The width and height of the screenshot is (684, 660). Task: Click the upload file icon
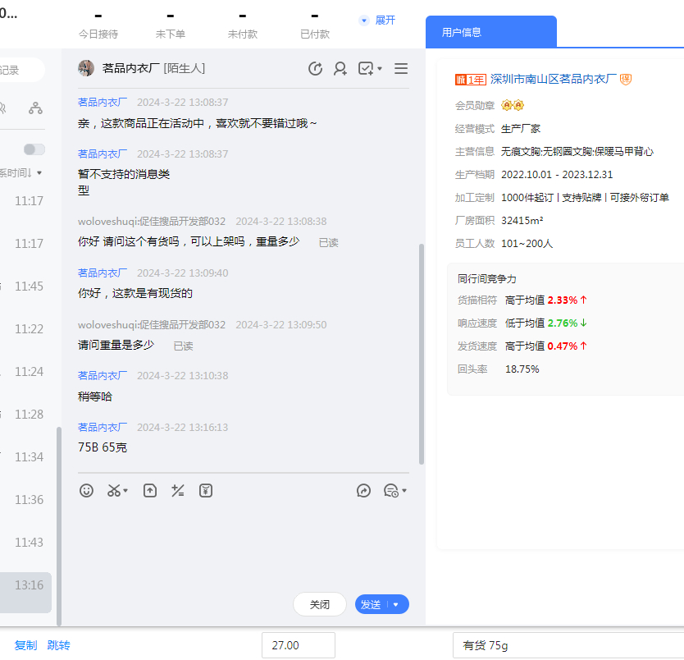pos(150,491)
